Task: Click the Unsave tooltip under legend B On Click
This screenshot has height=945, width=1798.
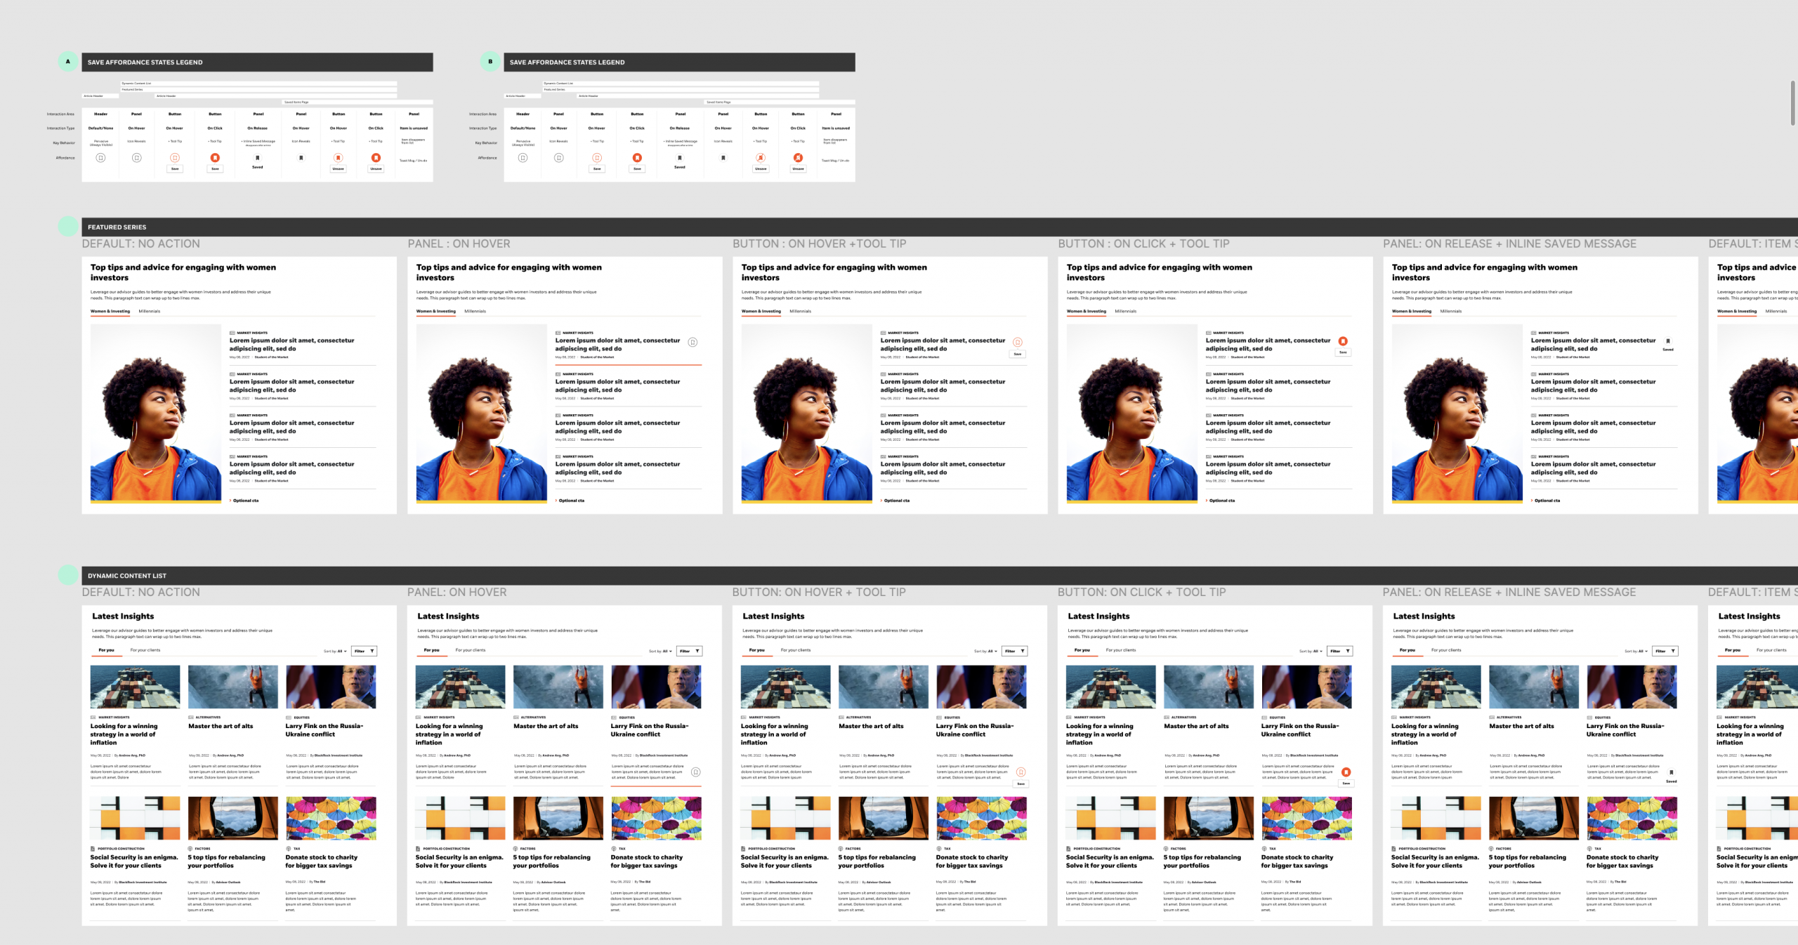Action: 799,169
